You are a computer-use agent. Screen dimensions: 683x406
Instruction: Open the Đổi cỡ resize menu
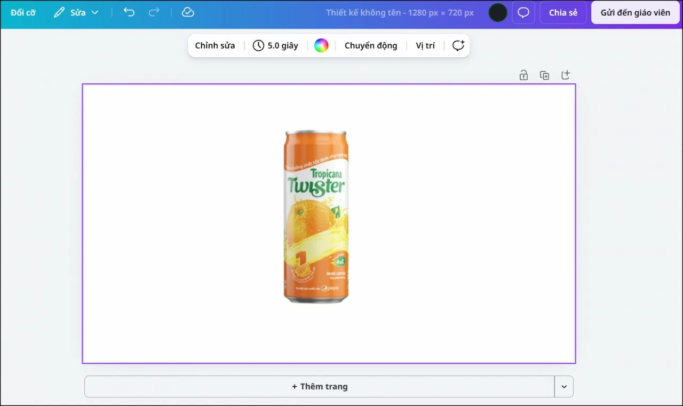(23, 12)
